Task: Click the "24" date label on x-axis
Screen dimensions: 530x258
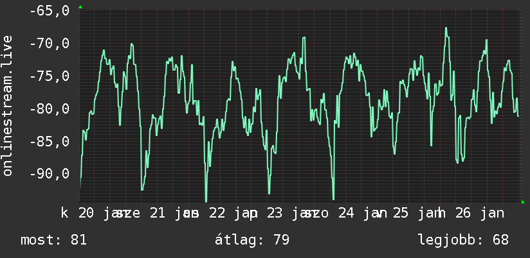Action: (x=347, y=214)
